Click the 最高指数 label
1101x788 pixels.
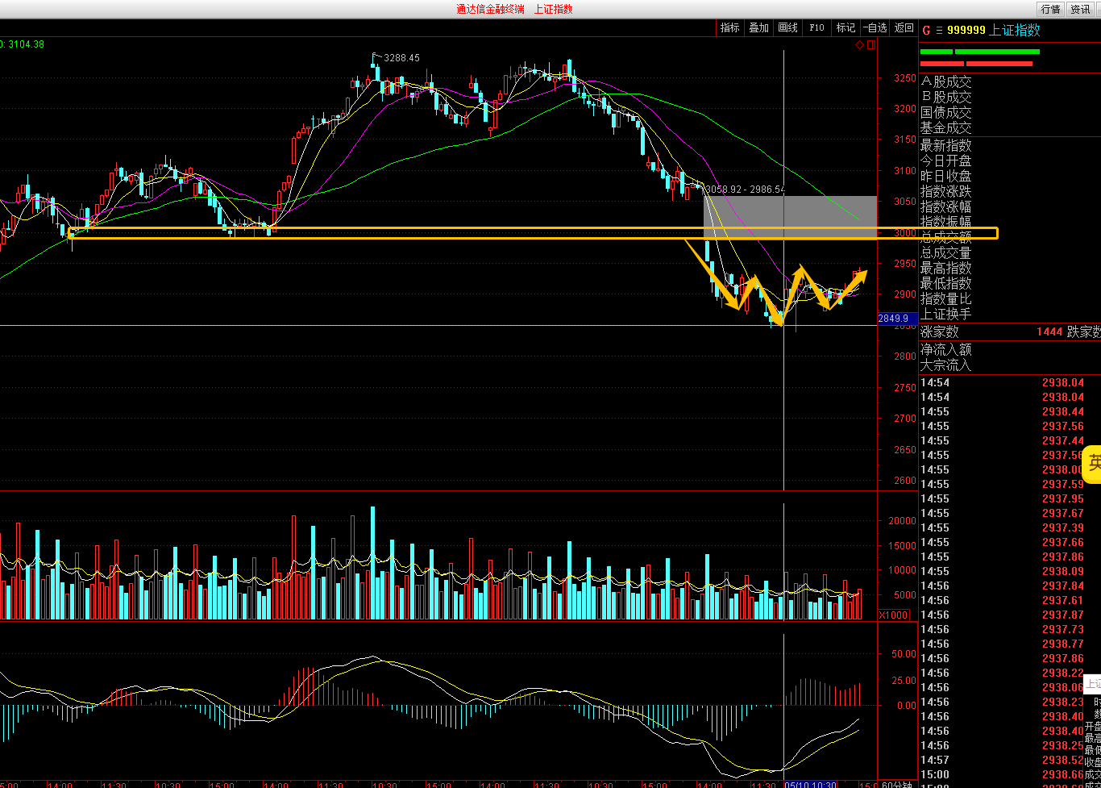click(x=946, y=268)
